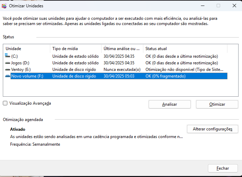This screenshot has height=177, width=242.
Task: Click the Status atual column header
Action: [185, 49]
